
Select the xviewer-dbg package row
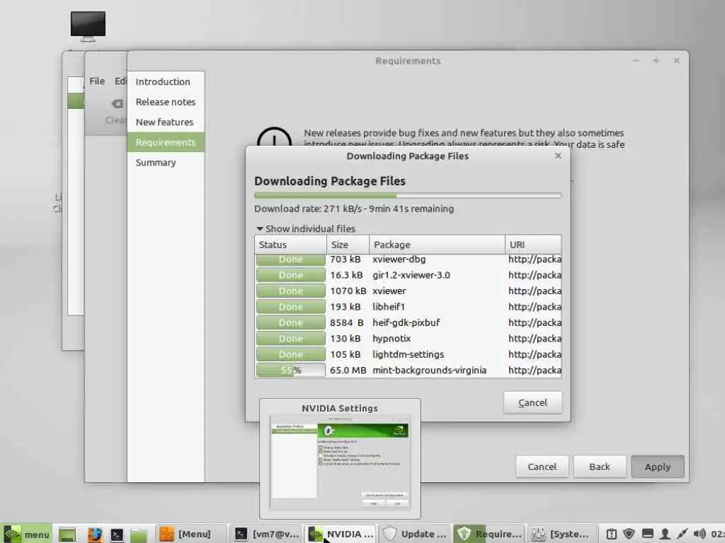tap(408, 259)
